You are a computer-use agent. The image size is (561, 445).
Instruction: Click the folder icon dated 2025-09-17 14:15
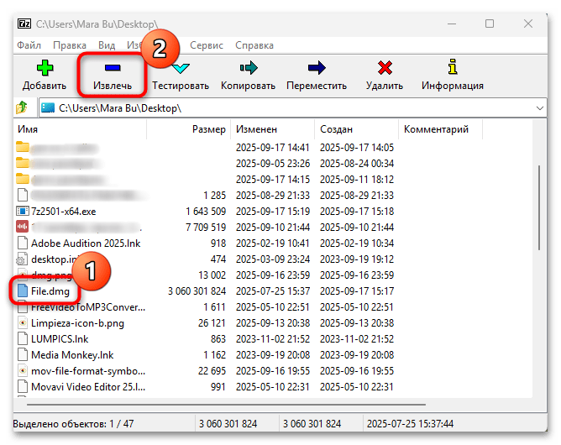(23, 179)
